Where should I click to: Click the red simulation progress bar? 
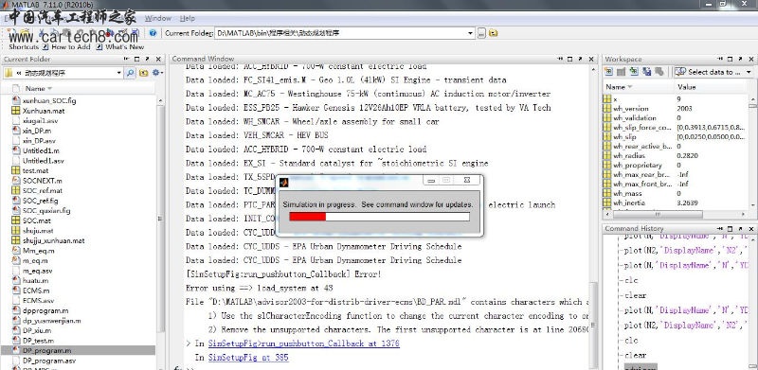(x=307, y=217)
